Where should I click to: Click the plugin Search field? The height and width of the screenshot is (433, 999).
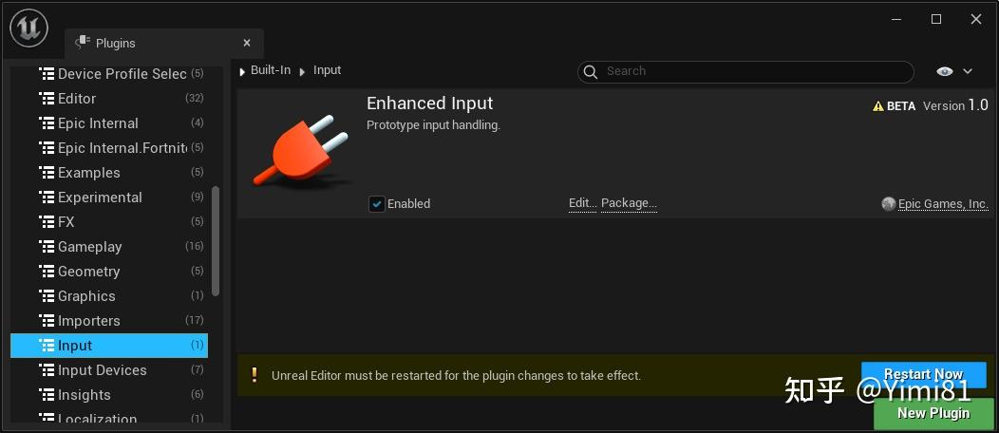point(745,72)
